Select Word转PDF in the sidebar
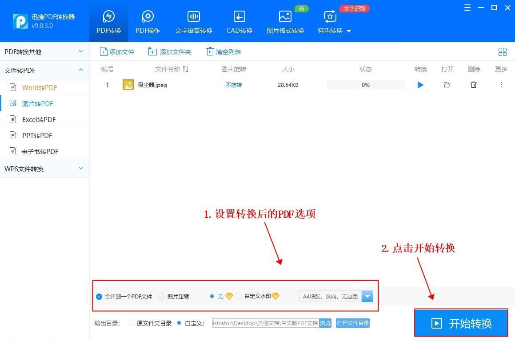The image size is (515, 341). [40, 87]
